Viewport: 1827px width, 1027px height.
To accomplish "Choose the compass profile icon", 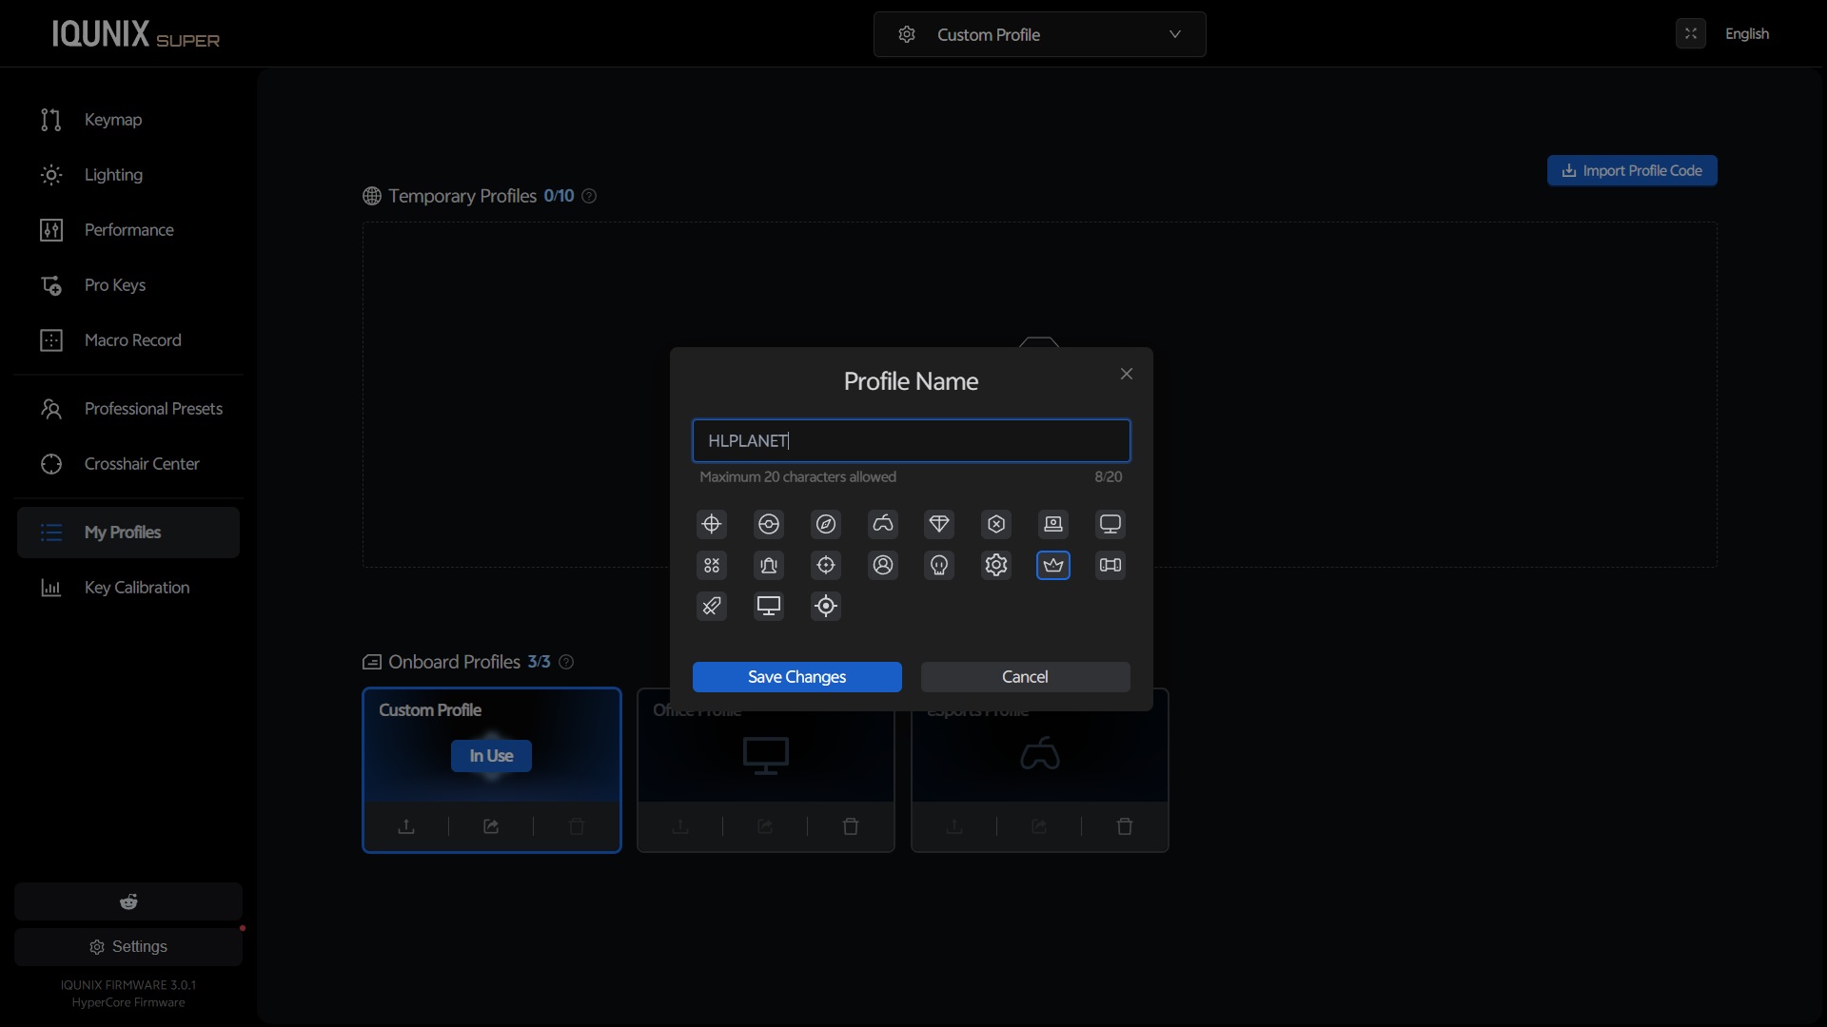I will (826, 524).
